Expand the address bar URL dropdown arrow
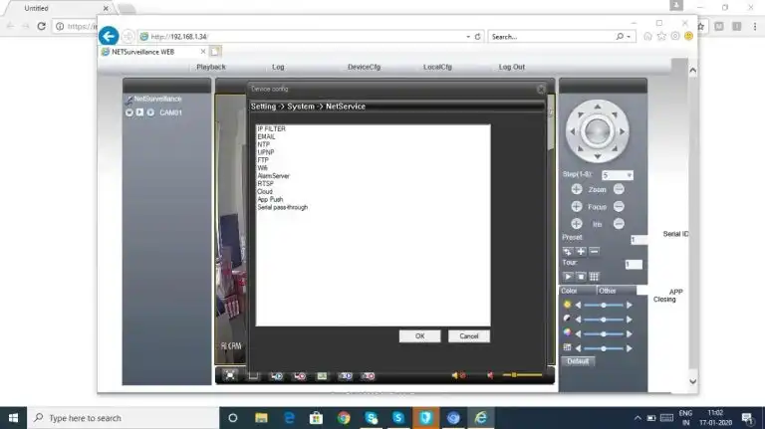The height and width of the screenshot is (429, 765). (x=467, y=37)
